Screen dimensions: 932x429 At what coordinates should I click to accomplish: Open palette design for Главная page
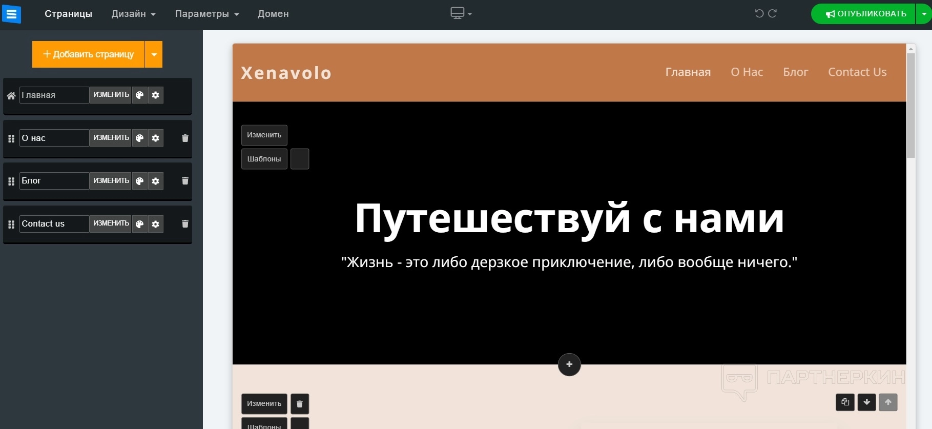click(x=139, y=95)
